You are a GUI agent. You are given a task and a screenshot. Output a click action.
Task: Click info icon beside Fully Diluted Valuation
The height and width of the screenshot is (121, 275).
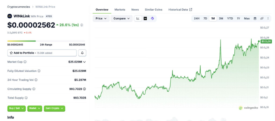(x=39, y=71)
